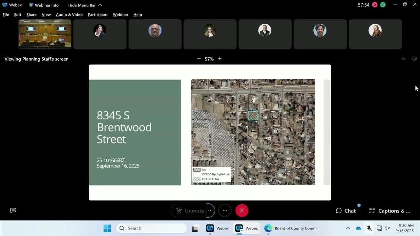The height and width of the screenshot is (236, 420).
Task: Open the Edge Board of County Comm window
Action: coord(290,228)
